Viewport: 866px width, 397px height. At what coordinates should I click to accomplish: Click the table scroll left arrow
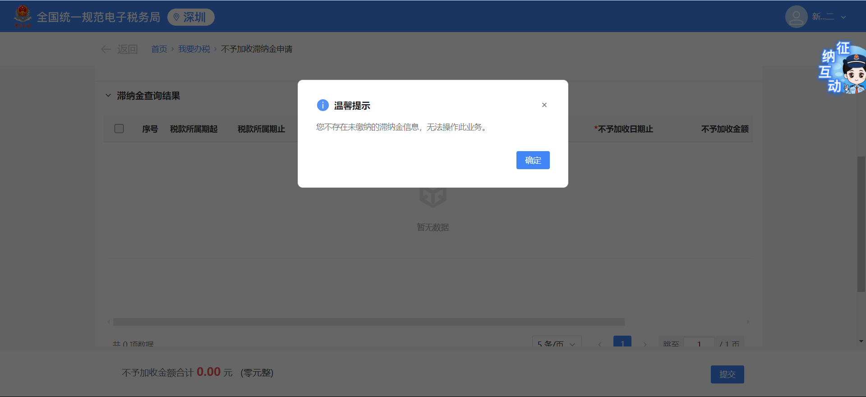pyautogui.click(x=109, y=322)
